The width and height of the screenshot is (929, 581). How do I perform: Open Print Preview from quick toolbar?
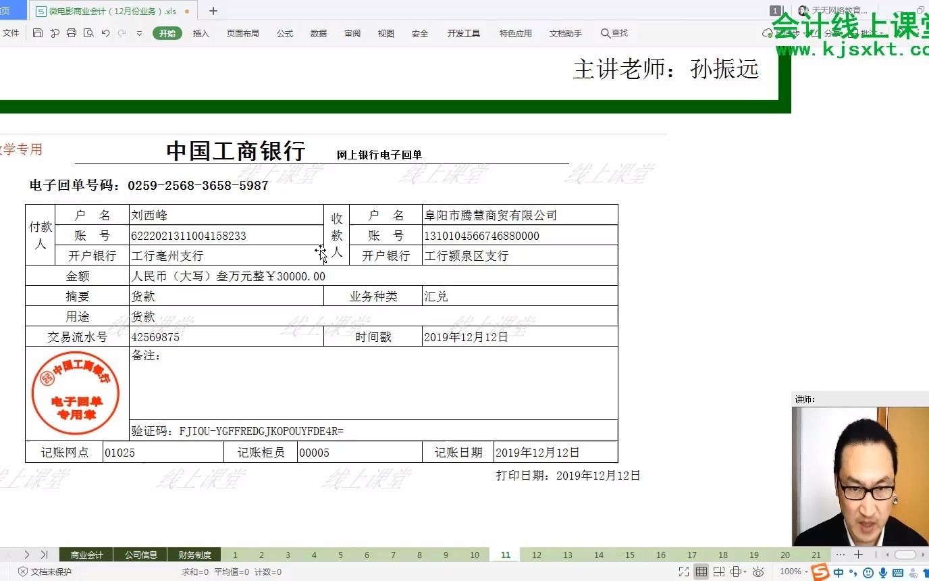[x=88, y=33]
